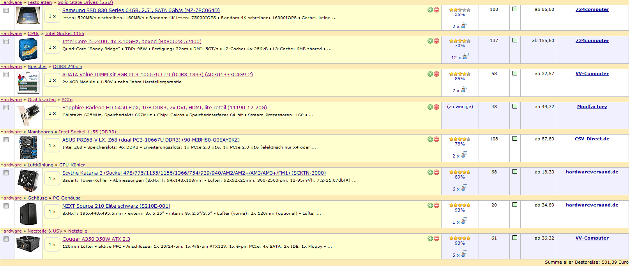Mark the NZXT Source 210 Elite checkbox
629x266 pixels.
click(6, 206)
